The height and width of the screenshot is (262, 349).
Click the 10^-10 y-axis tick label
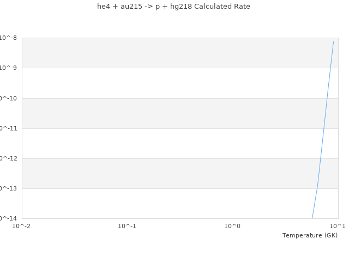[x=8, y=98]
